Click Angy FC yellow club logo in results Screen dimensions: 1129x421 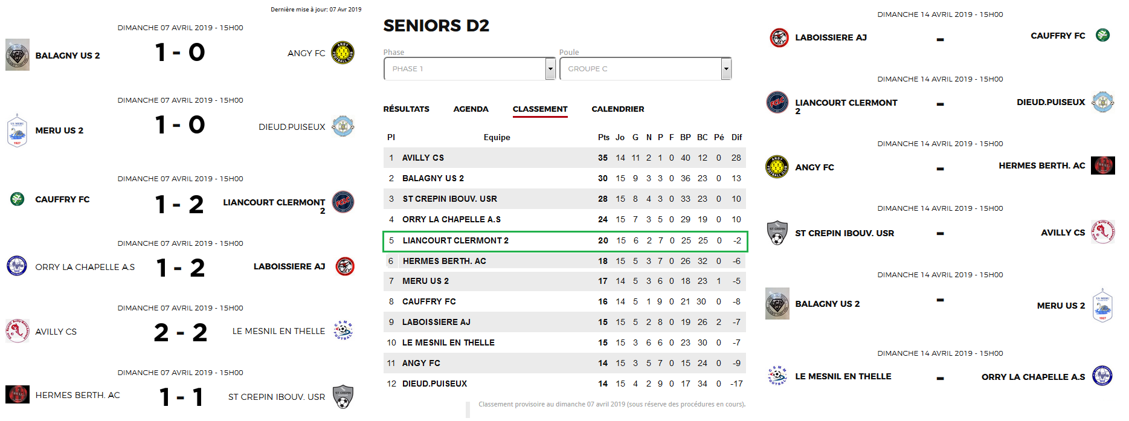343,53
